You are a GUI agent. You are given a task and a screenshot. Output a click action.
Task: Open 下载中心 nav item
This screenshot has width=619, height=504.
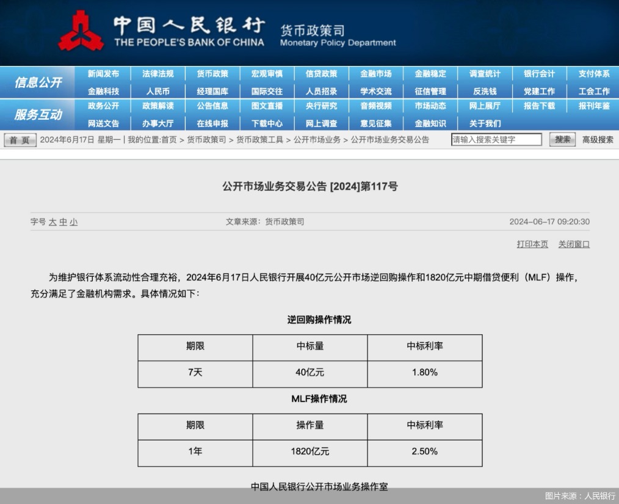click(x=267, y=123)
